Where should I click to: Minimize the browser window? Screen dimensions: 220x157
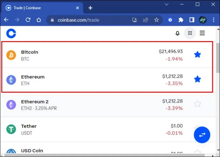coord(182,4)
